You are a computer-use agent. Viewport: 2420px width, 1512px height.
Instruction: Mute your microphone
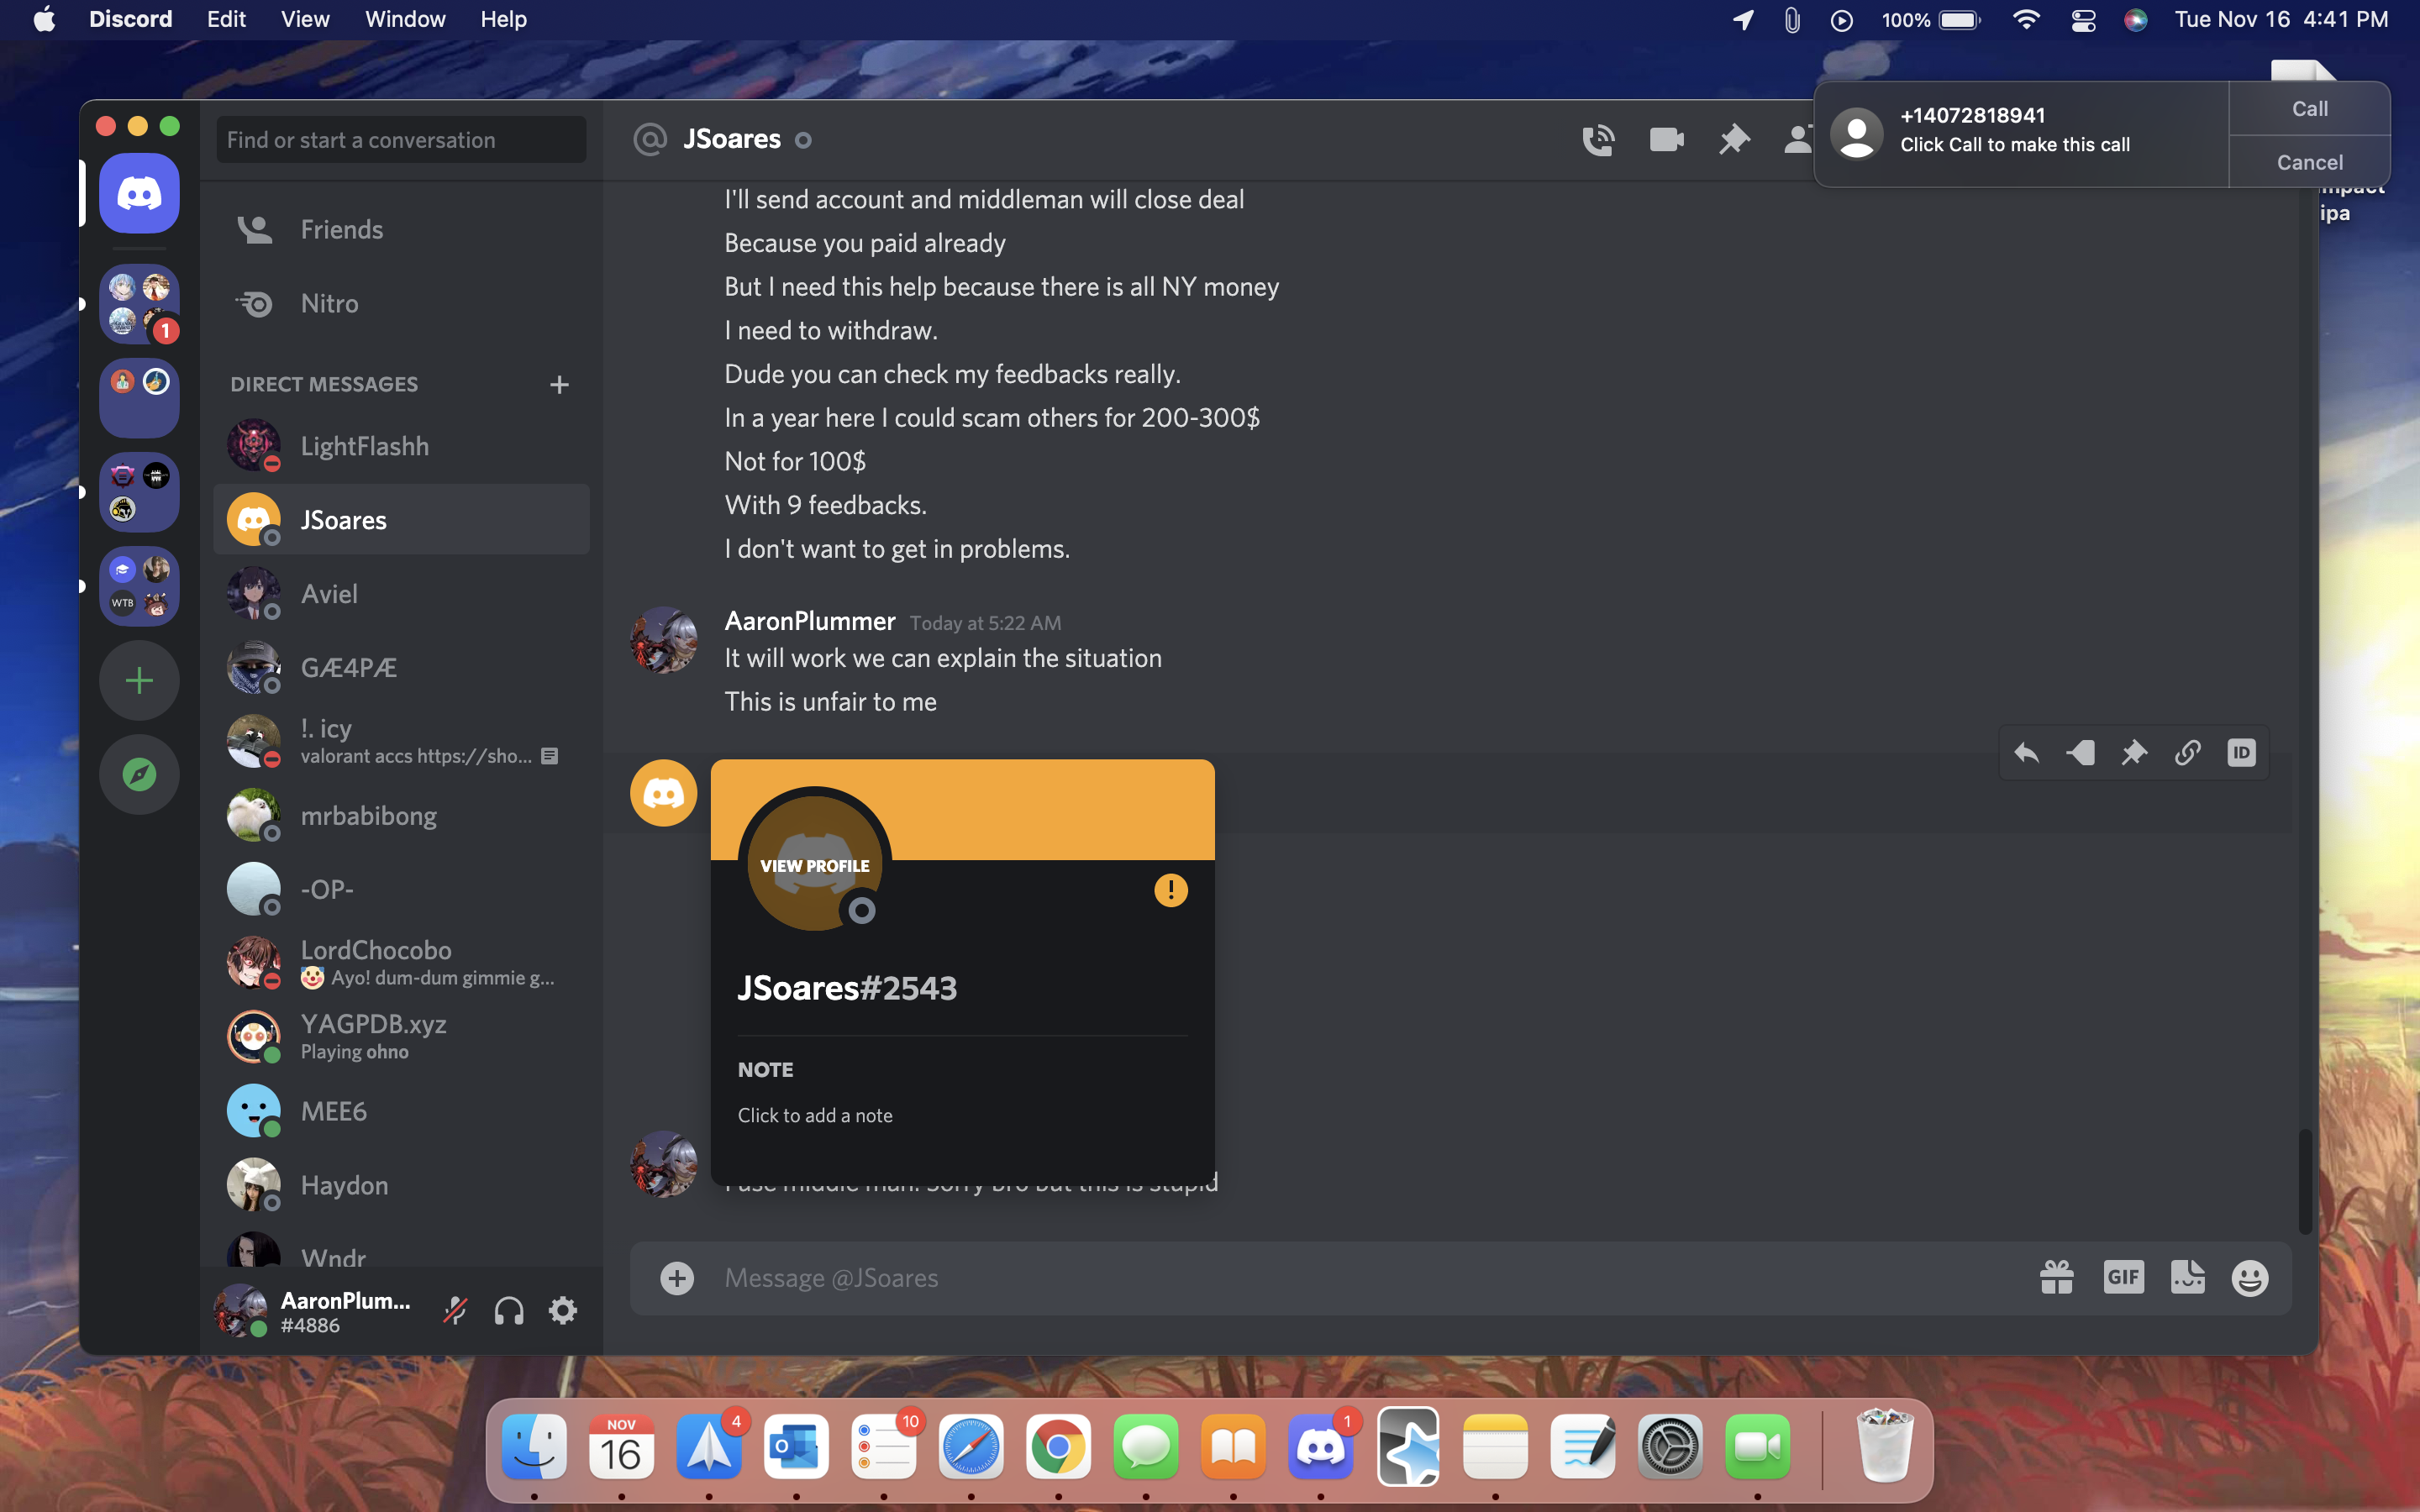(x=456, y=1310)
